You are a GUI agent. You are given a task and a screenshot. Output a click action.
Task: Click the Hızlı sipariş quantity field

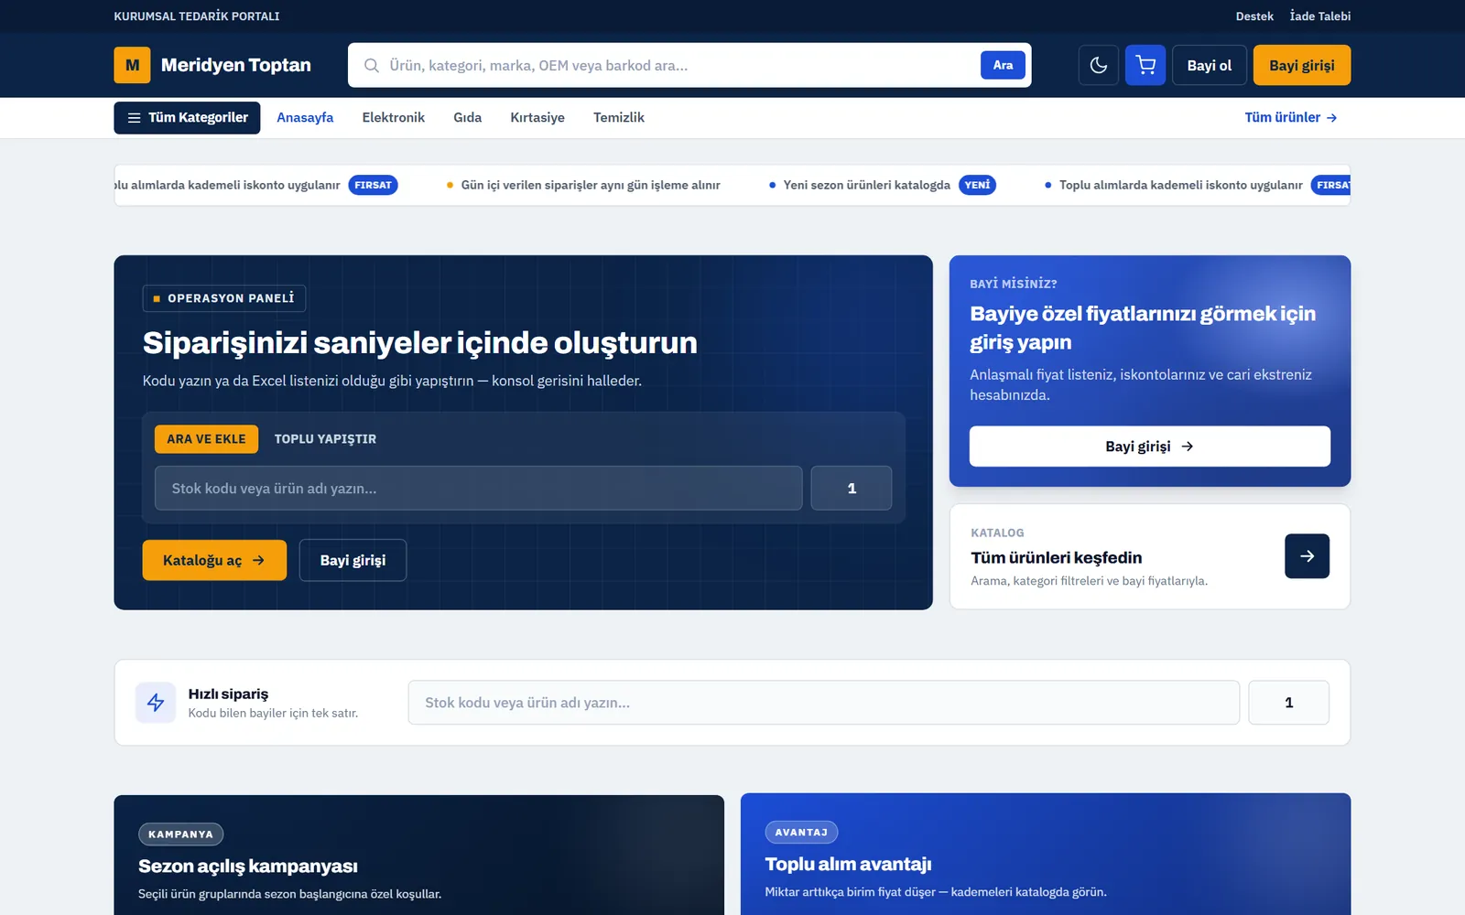coord(1288,703)
